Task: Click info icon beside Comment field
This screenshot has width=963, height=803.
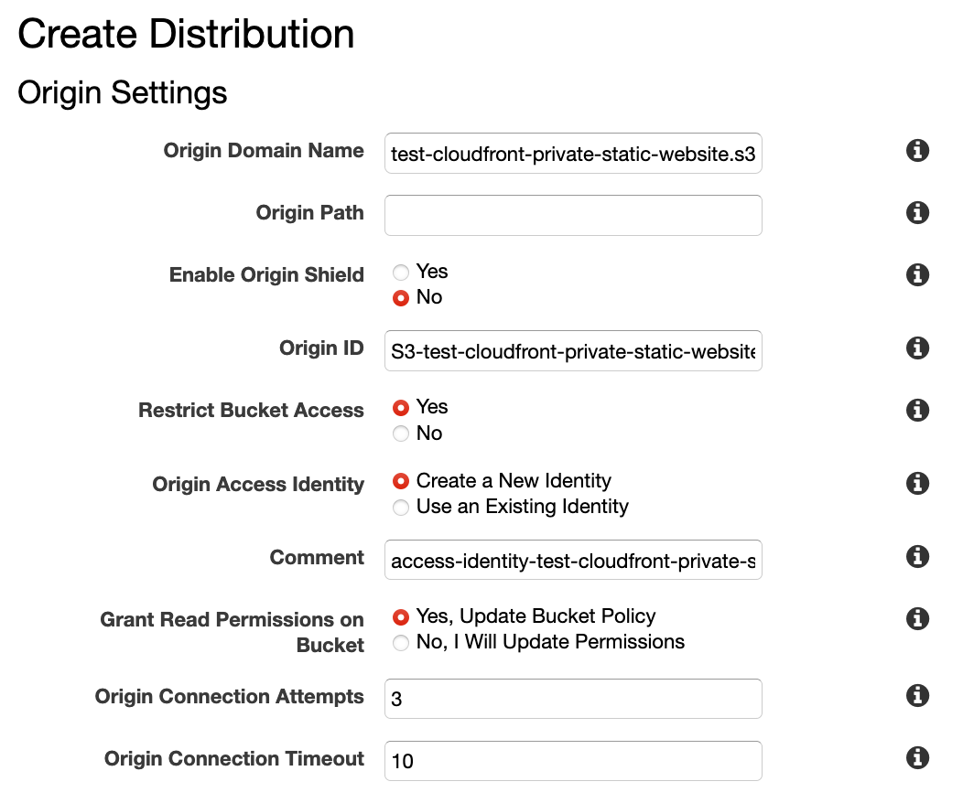Action: [x=917, y=557]
